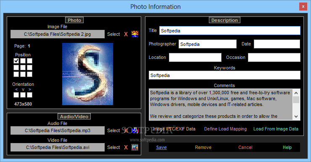Click the Comments scrollbar up arrow

[296, 93]
